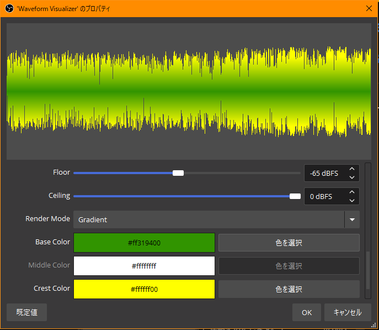Click the green Base Color swatch

click(144, 243)
